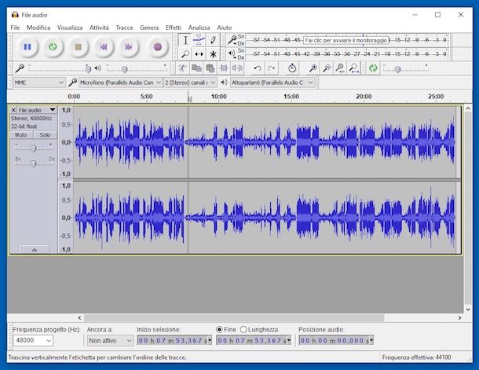Open Posizione audio time format arrow

tap(371, 340)
